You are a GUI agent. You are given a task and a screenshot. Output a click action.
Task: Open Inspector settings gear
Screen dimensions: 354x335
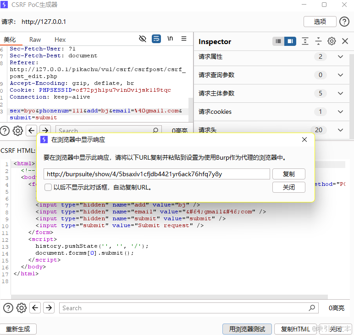pos(332,41)
